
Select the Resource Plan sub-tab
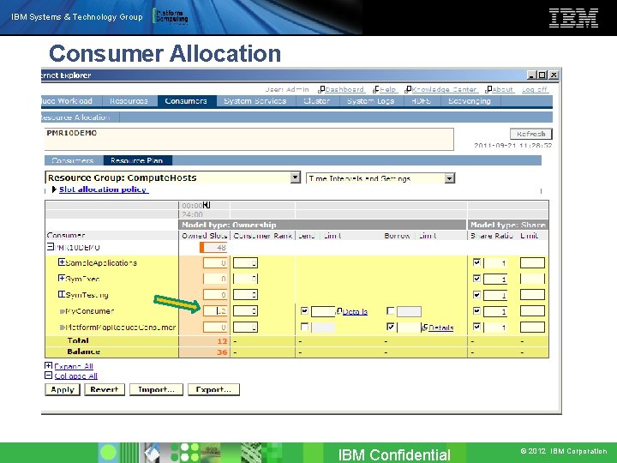[136, 160]
